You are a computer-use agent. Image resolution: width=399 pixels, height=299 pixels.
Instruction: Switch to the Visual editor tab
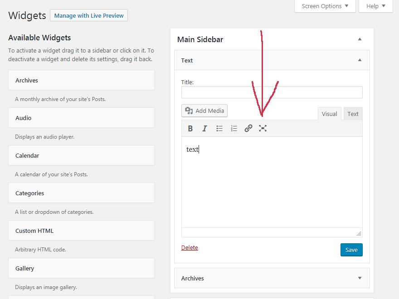point(330,114)
